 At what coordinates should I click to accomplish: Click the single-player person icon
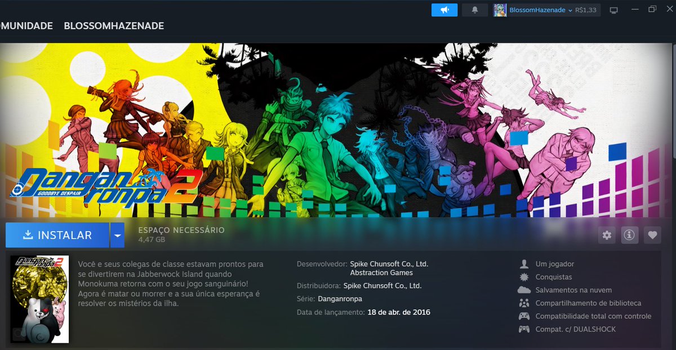[524, 264]
